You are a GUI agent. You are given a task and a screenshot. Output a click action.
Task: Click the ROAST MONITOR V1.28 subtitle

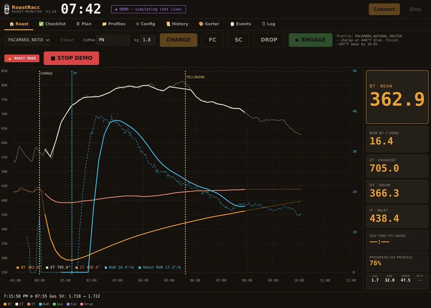click(34, 12)
